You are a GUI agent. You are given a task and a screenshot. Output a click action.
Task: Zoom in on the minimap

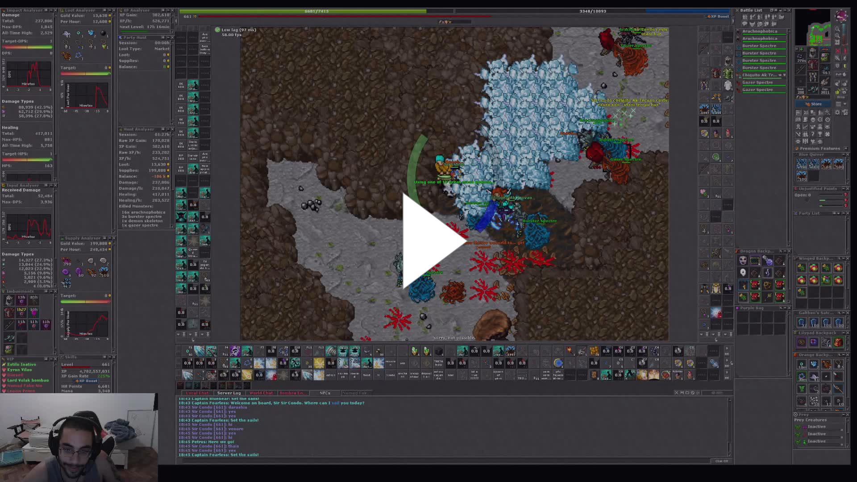[x=837, y=29]
